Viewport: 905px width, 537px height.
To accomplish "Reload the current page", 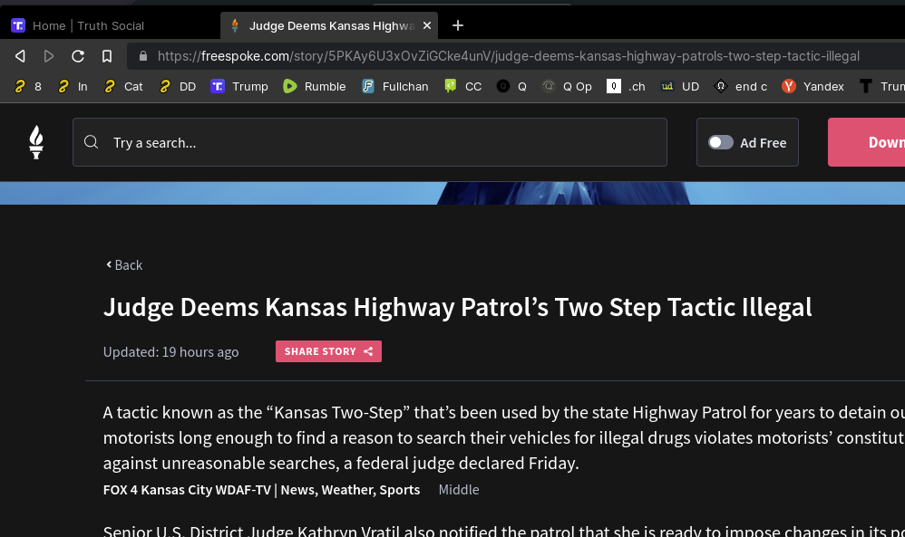I will 78,56.
